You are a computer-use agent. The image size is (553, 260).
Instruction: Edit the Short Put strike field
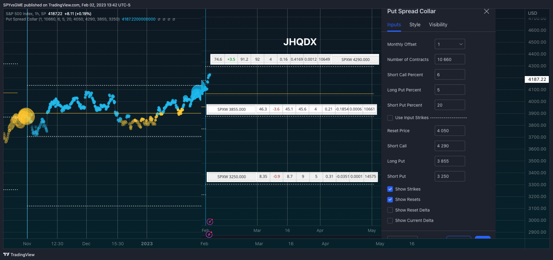pos(450,176)
